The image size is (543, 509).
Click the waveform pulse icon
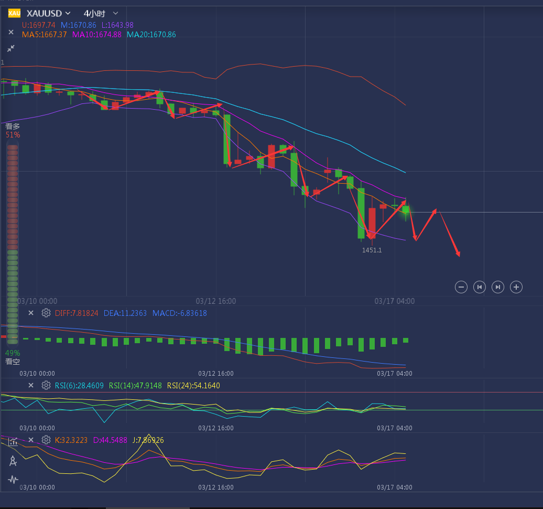point(13,479)
